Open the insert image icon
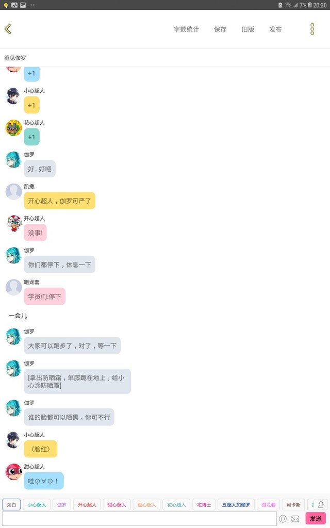 pyautogui.click(x=295, y=519)
